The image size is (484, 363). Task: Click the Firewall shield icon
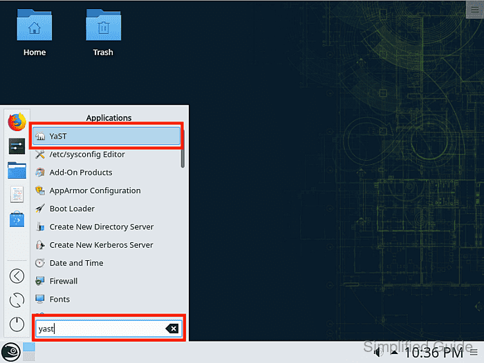tap(40, 281)
